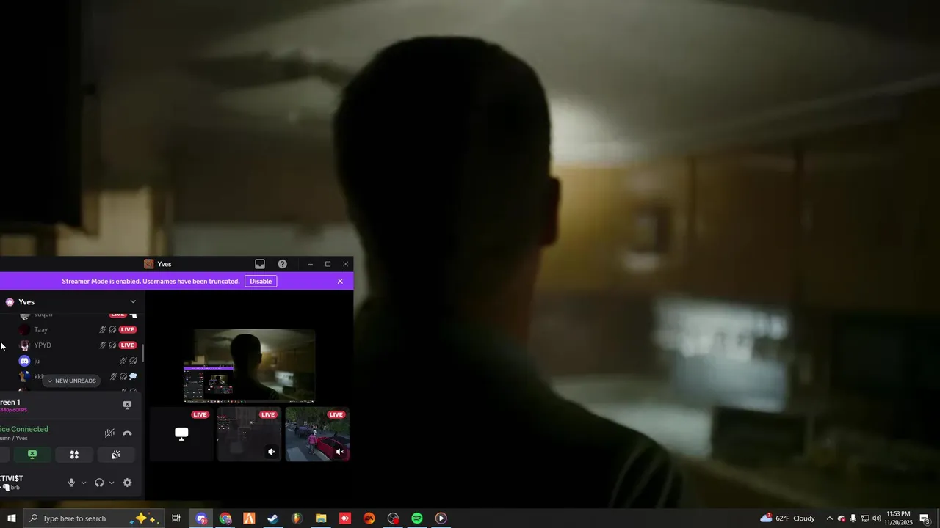Toggle screen share button
940x528 pixels.
(32, 455)
